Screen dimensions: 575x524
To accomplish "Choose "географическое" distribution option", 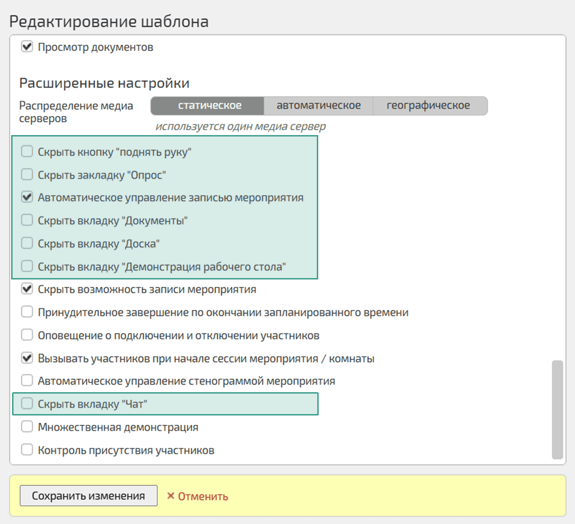I will (428, 106).
